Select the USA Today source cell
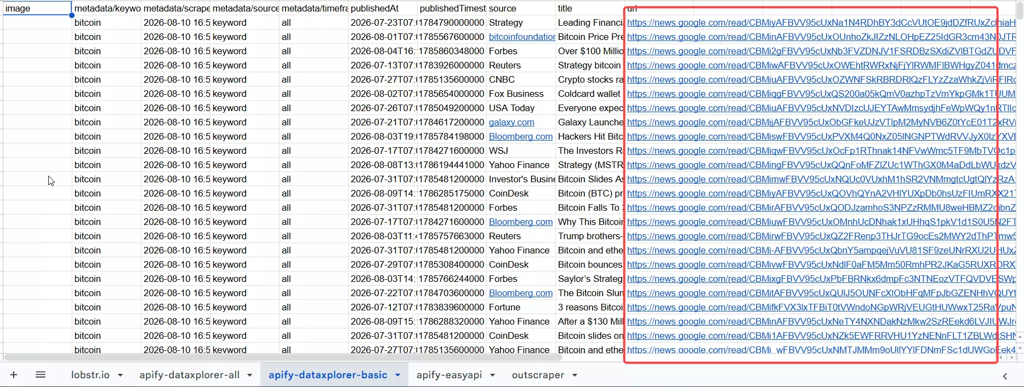 [x=521, y=108]
